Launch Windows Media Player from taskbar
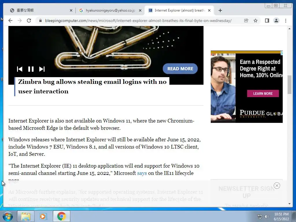The height and width of the screenshot is (222, 296). (x=43, y=216)
